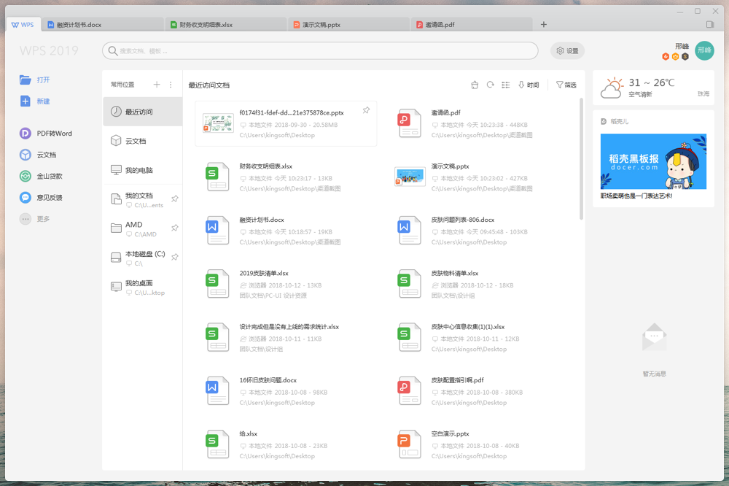Refresh the recent documents list

point(490,85)
